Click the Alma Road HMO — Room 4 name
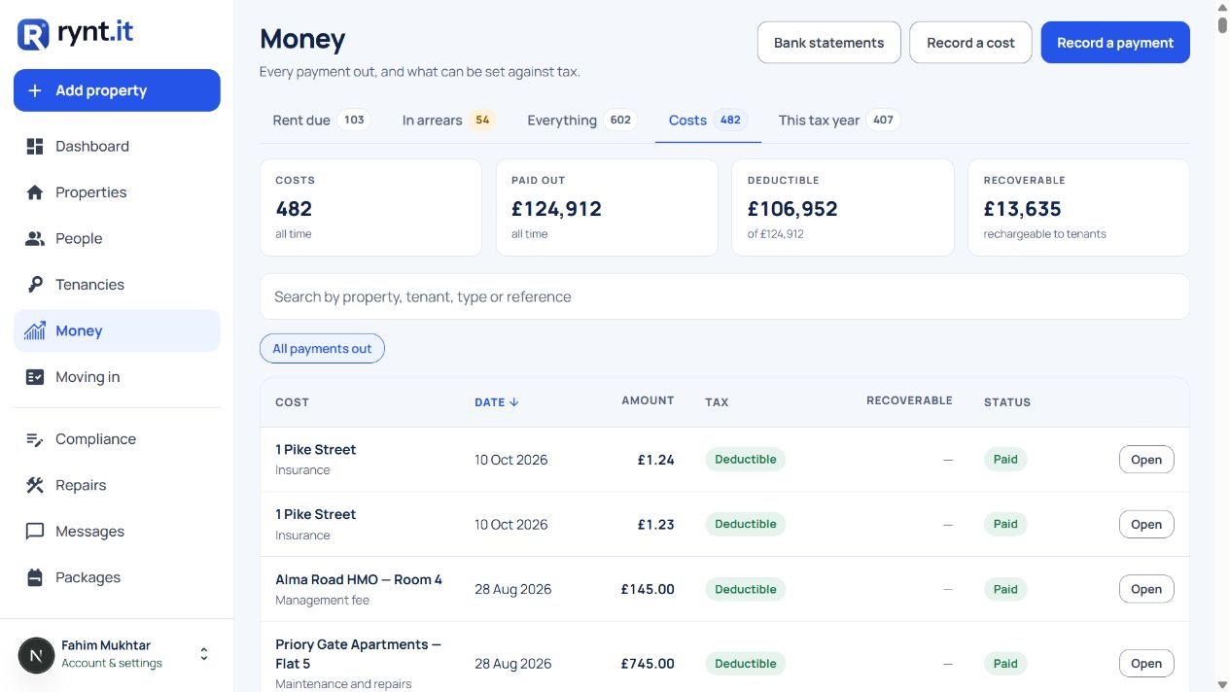 (x=359, y=579)
